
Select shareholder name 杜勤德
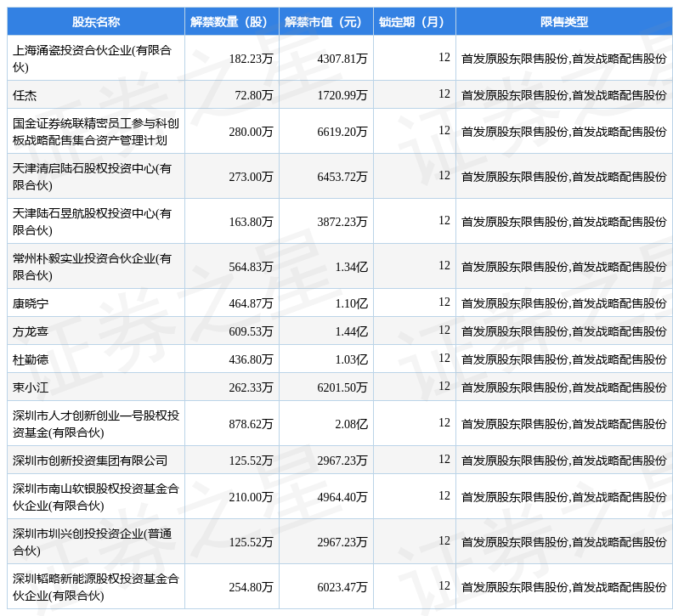[31, 359]
